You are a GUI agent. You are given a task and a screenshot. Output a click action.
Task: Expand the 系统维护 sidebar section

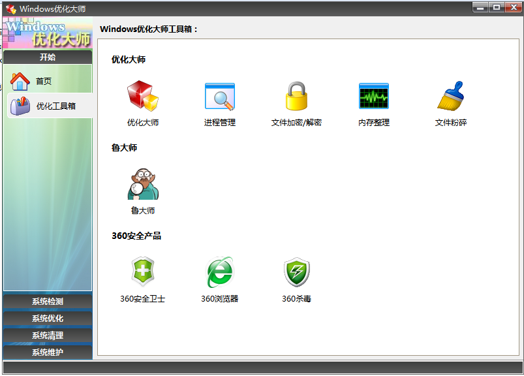48,352
